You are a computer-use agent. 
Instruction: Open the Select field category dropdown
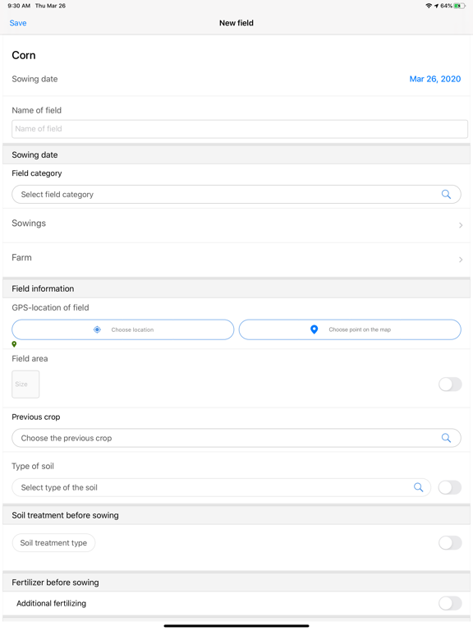[236, 195]
